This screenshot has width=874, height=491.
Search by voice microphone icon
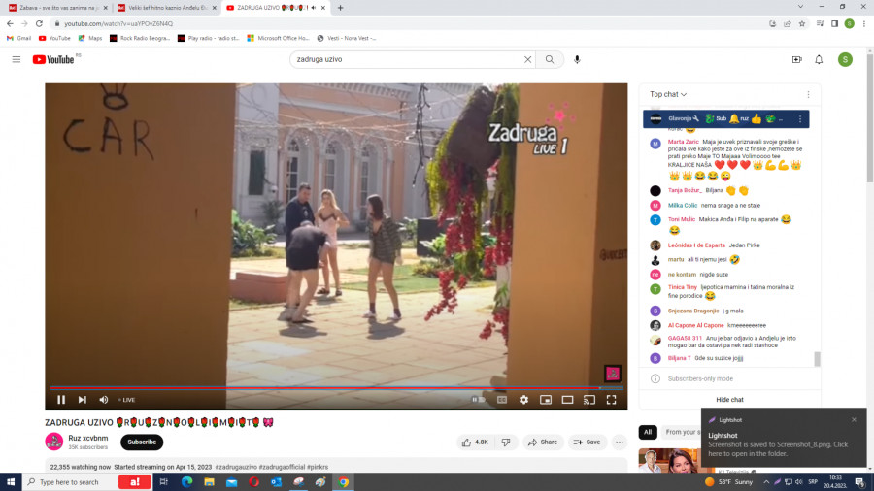(578, 59)
